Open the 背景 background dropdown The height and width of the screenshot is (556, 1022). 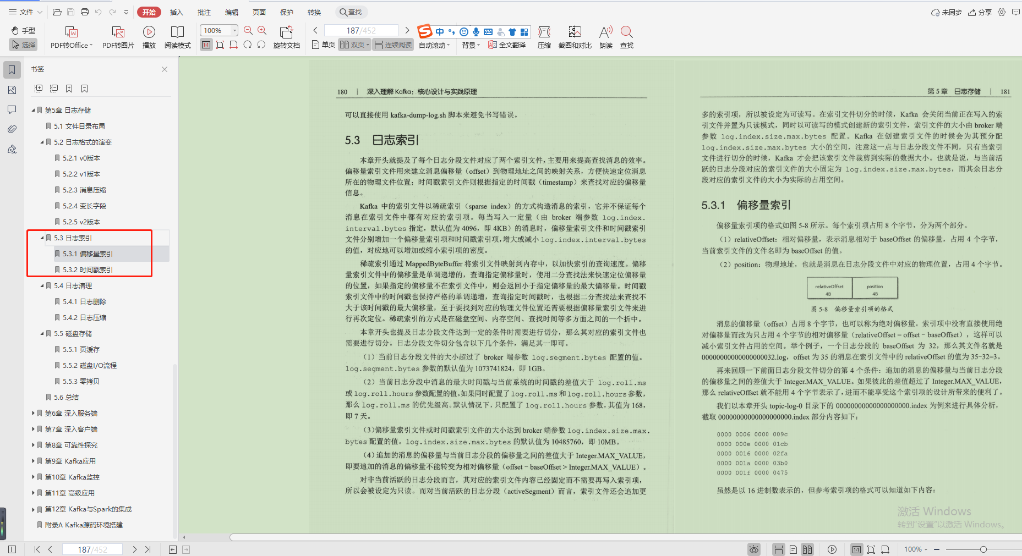(x=471, y=45)
